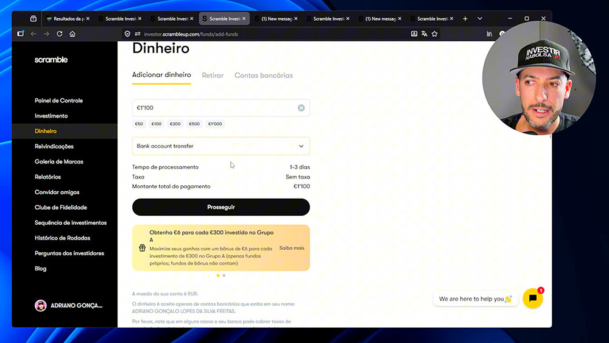
Task: Open the library icon in the toolbar
Action: click(x=490, y=34)
